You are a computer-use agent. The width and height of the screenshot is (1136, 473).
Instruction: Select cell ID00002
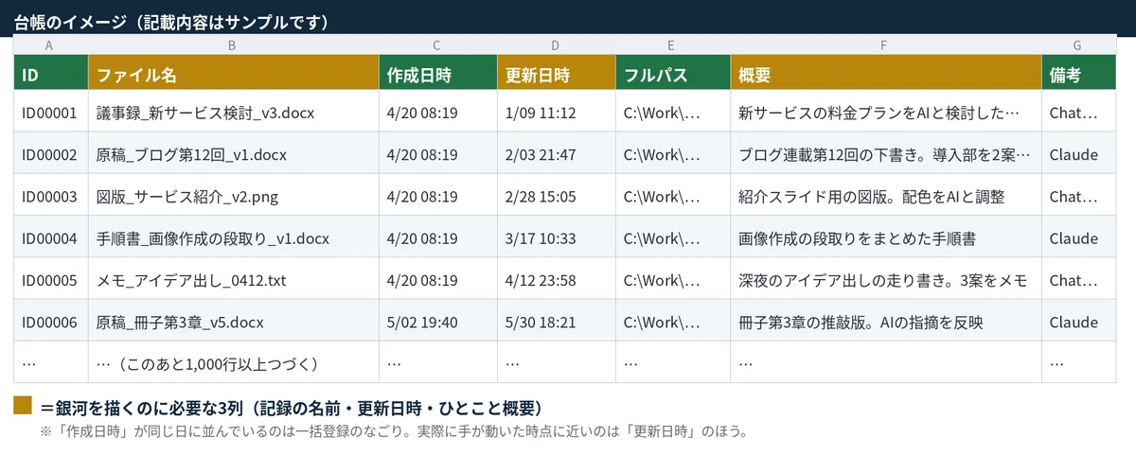point(51,154)
